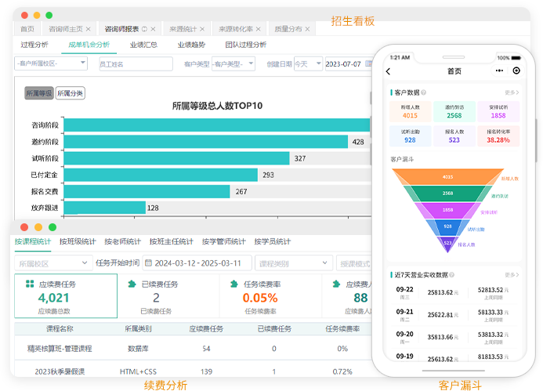This screenshot has height=391, width=543.
Task: Click the 所属类别 column header
Action: pos(138,328)
